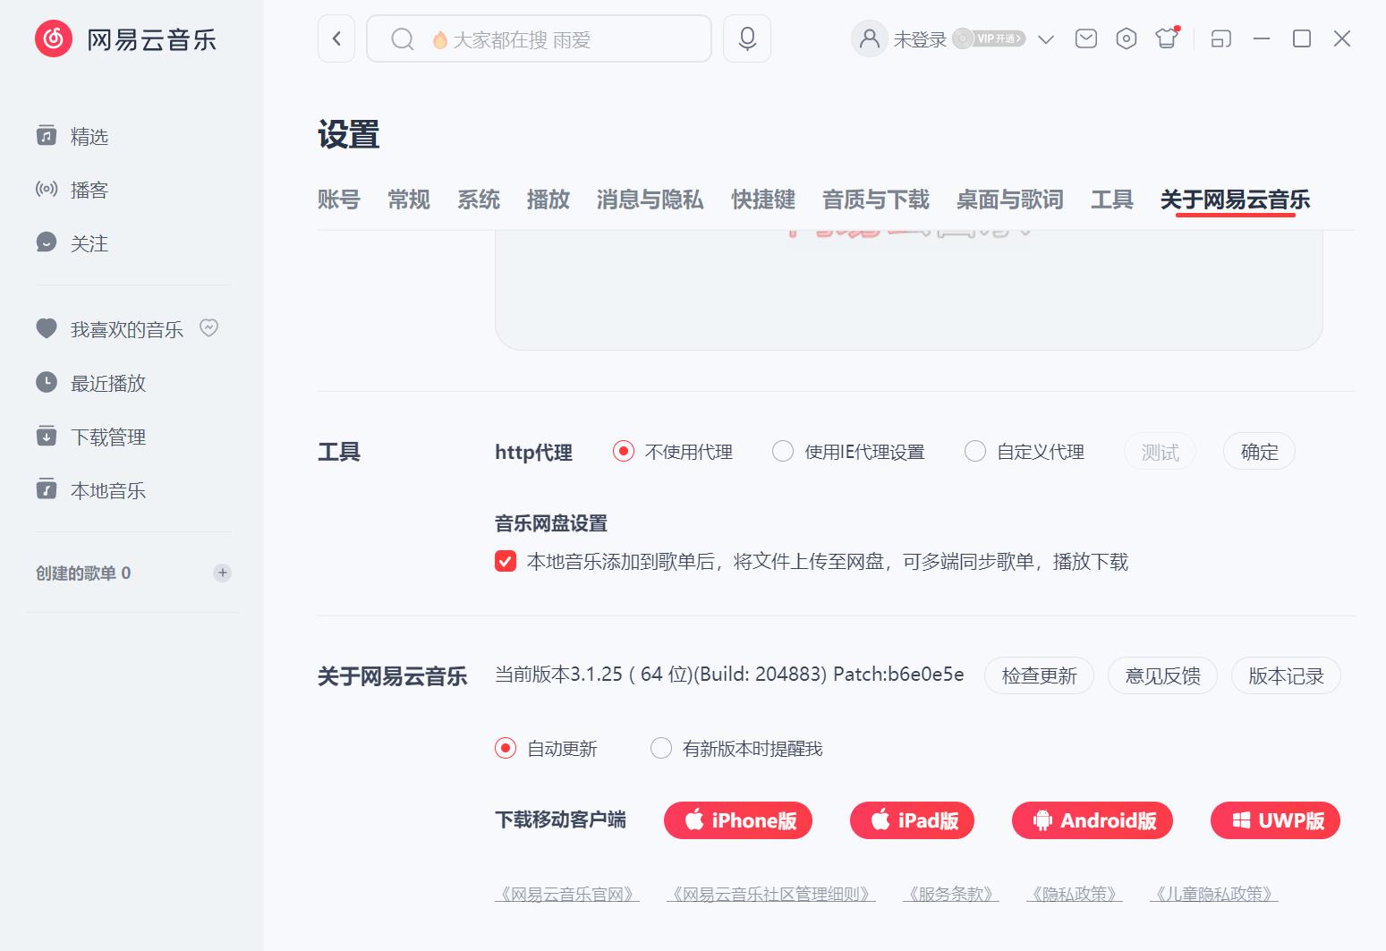Select the 使用IE代理设置 radio option
This screenshot has width=1386, height=951.
tap(783, 452)
